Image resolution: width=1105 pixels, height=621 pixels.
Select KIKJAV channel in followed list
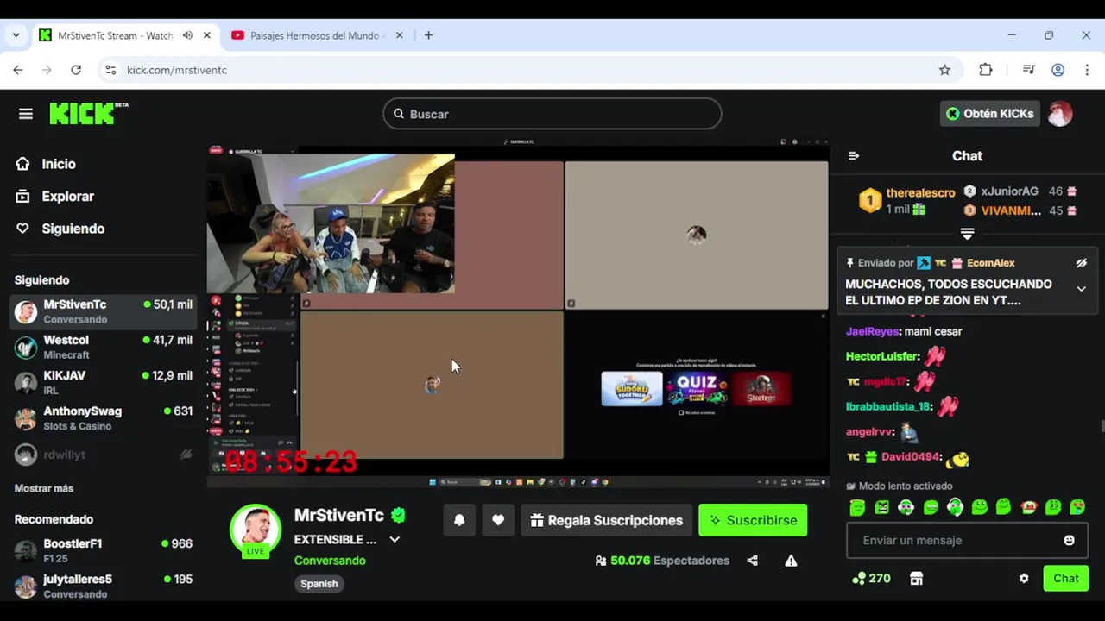(x=104, y=382)
